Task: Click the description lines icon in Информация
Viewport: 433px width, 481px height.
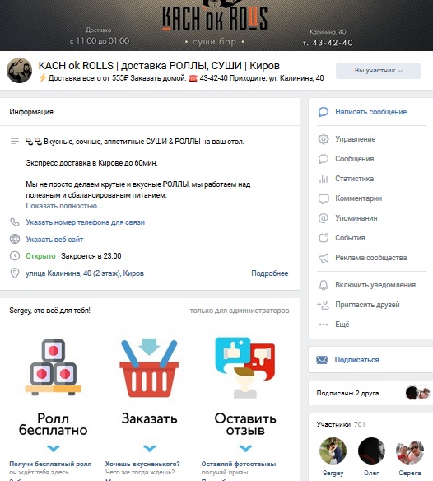Action: point(15,142)
